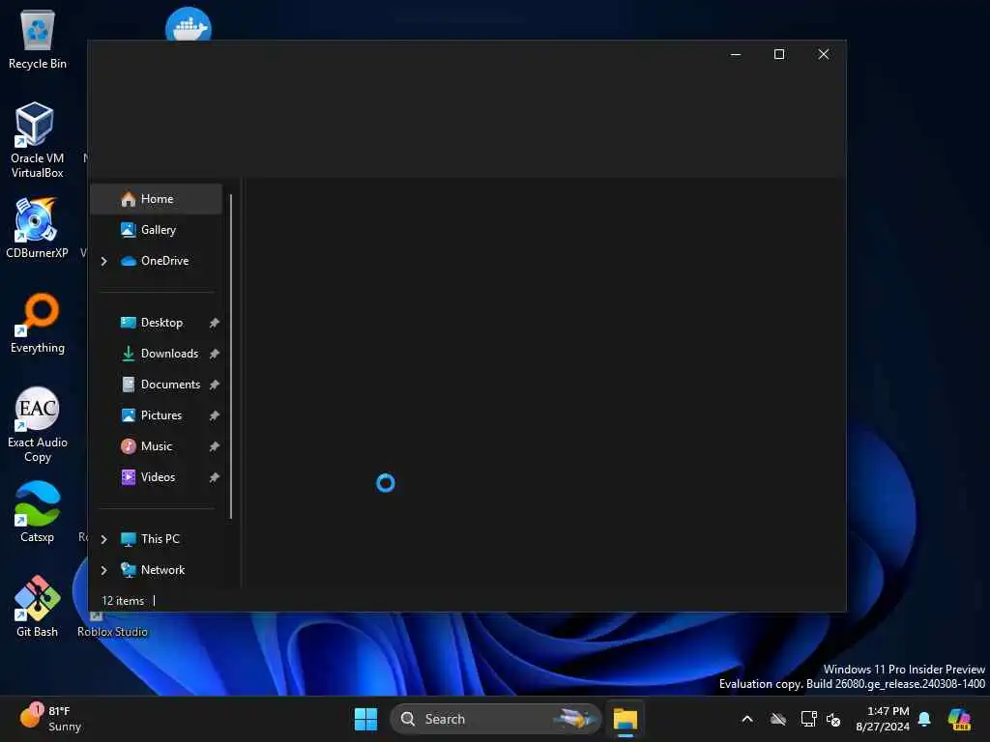Viewport: 990px width, 742px height.
Task: Open the clock showing 1:47 PM
Action: [x=882, y=719]
